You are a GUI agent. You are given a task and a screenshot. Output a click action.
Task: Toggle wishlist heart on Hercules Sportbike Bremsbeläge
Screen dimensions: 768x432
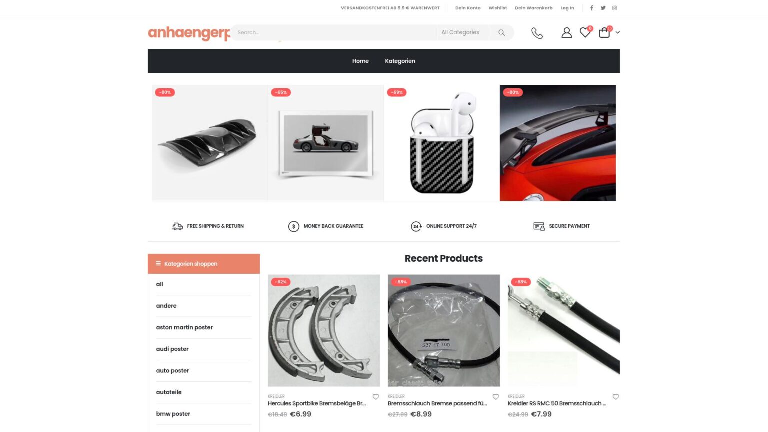click(376, 397)
